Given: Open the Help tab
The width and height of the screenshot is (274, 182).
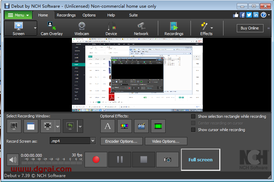Looking at the screenshot, I should 111,15.
